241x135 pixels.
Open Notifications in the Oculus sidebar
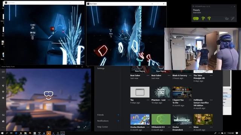[103, 121]
